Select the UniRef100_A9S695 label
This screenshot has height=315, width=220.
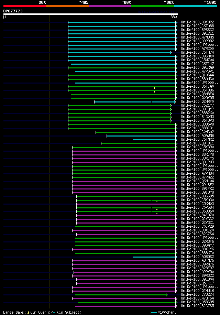[197, 196]
